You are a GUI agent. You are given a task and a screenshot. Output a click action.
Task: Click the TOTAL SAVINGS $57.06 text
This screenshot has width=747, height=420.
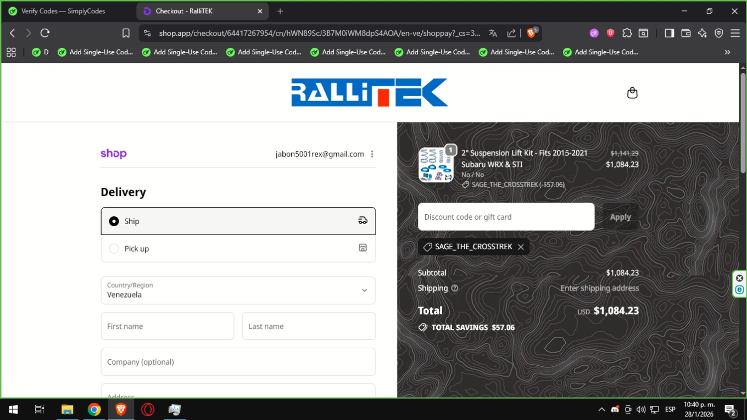point(473,327)
